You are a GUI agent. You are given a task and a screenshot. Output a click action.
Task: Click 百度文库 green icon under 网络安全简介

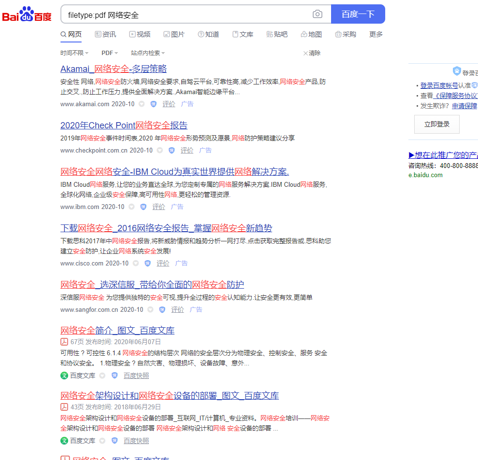click(x=64, y=376)
